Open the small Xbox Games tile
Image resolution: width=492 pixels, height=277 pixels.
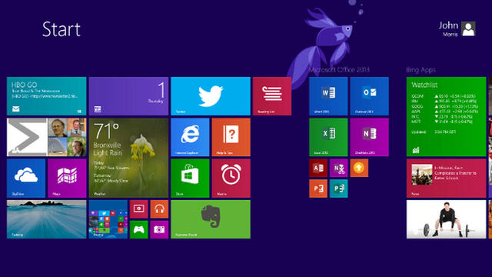(x=138, y=229)
